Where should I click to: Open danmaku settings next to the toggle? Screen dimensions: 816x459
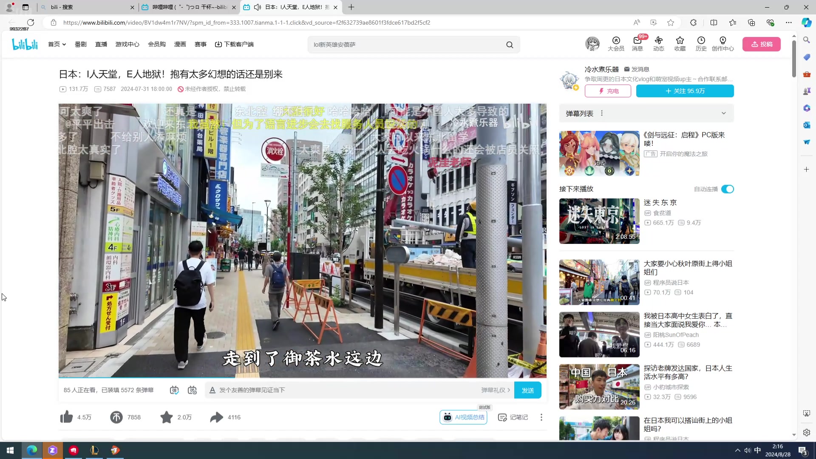[192, 390]
